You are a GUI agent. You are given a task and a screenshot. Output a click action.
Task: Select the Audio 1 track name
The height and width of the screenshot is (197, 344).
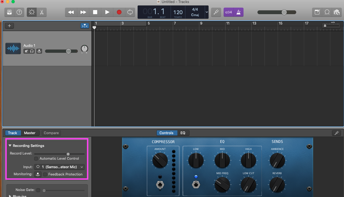pos(29,45)
